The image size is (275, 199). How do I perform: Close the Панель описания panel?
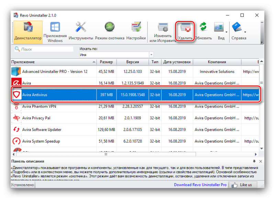pos(261,161)
